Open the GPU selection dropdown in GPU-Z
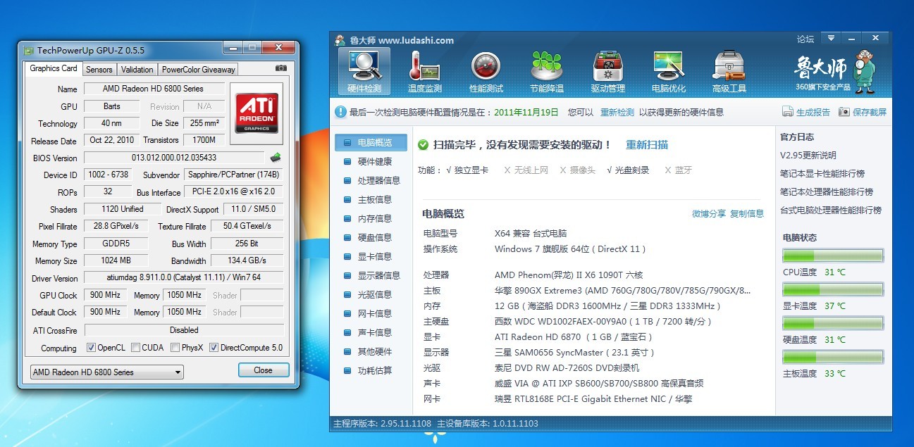914x447 pixels. tap(106, 372)
